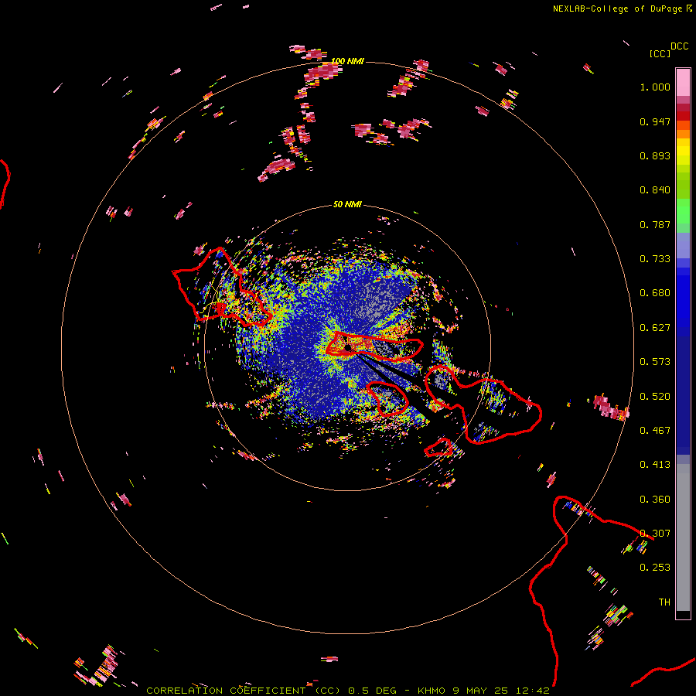
Task: Click the 0.733 scale value
Action: click(x=655, y=259)
